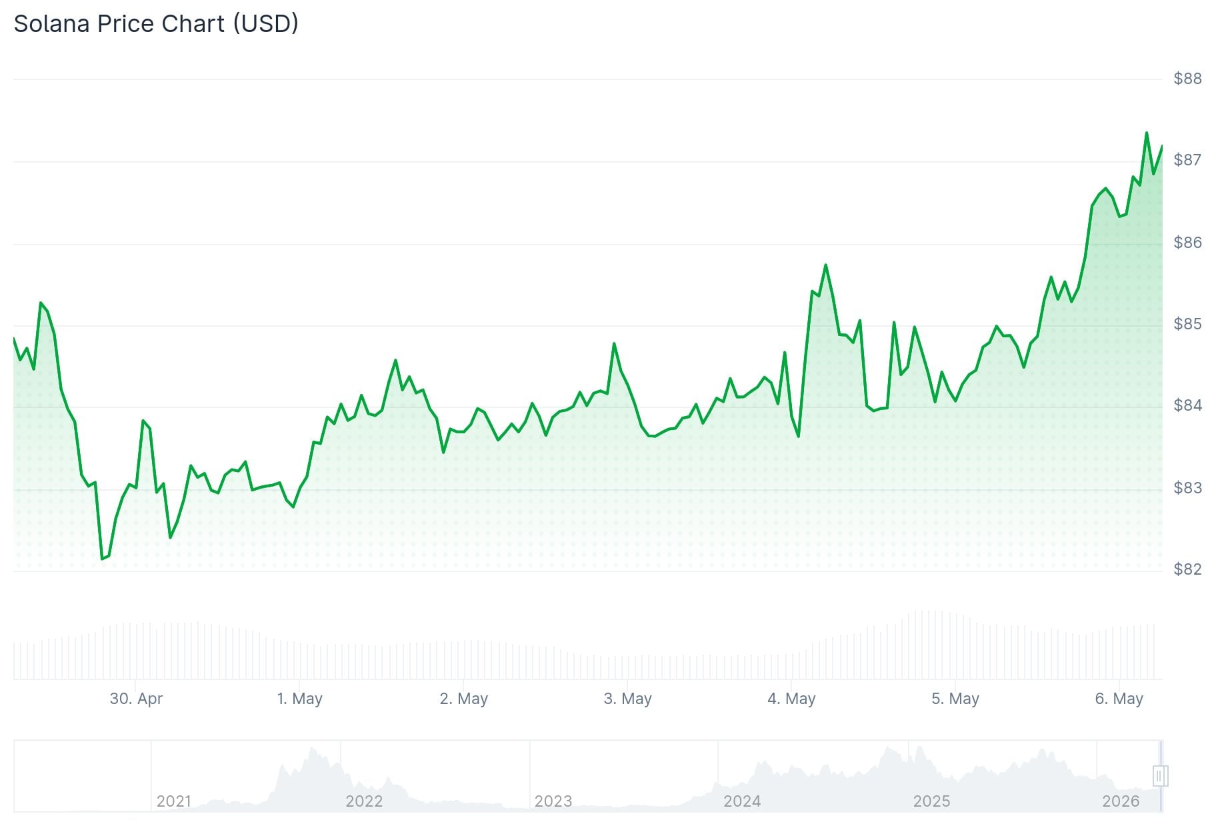Click the navigator range slider handle
1216x832 pixels.
point(1159,776)
